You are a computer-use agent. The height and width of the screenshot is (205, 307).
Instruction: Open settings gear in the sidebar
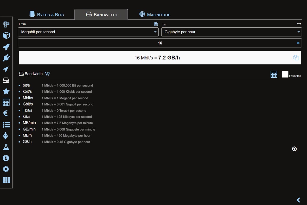pyautogui.click(x=6, y=169)
